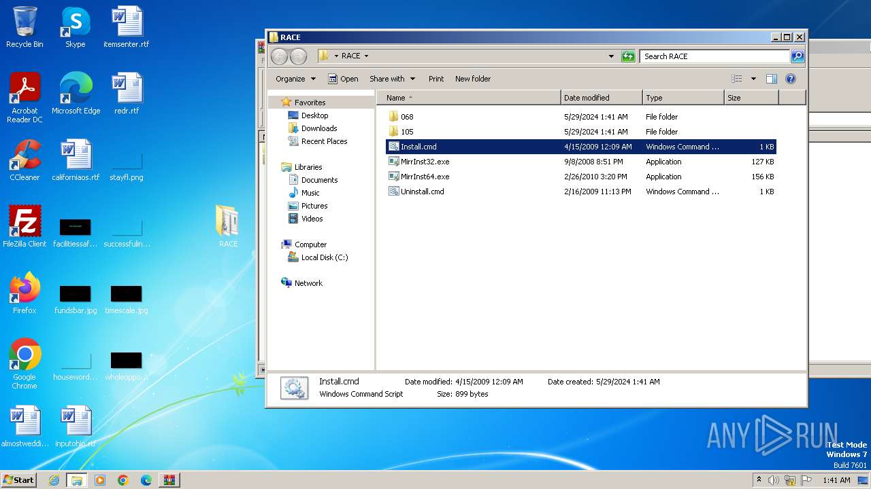Select inputohio.rtf desktop file
The width and height of the screenshot is (871, 489).
[x=76, y=427]
